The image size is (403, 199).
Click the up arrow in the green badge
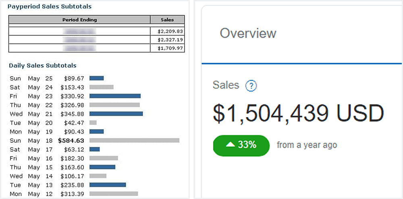[x=231, y=145]
